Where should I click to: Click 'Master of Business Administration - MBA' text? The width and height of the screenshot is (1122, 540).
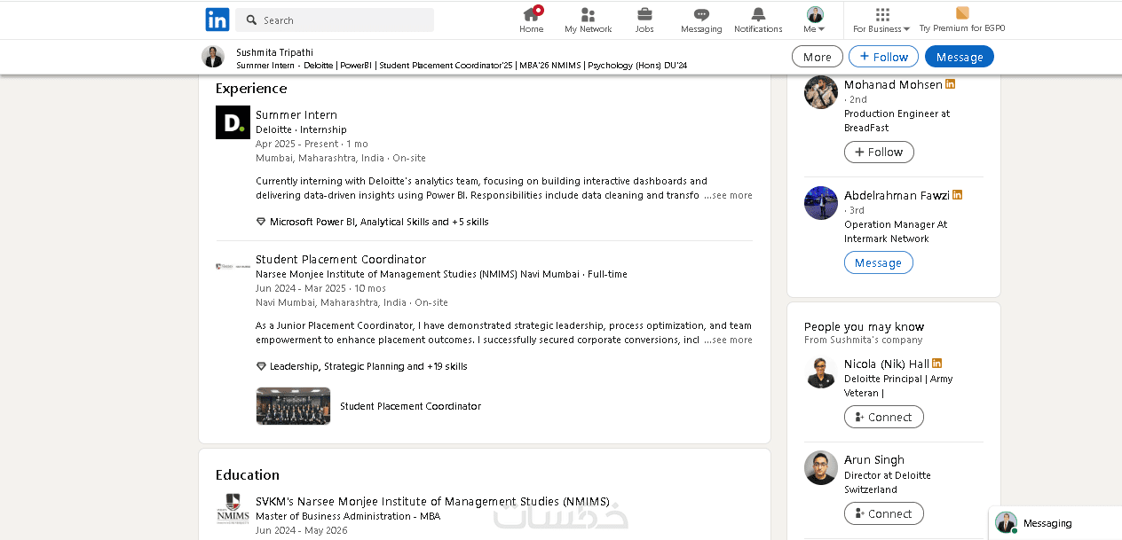(x=348, y=516)
